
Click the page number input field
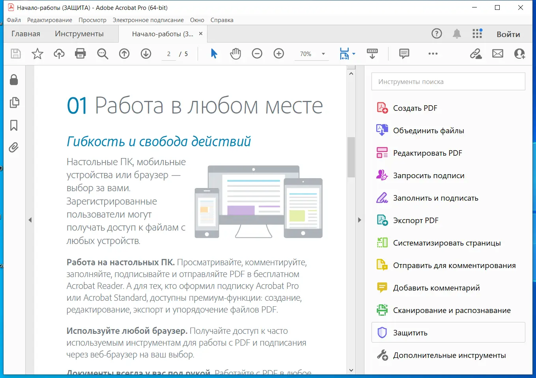pyautogui.click(x=168, y=54)
